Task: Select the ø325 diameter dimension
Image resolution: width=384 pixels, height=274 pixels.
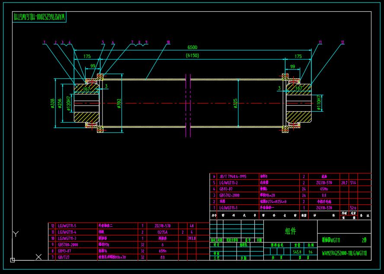Action: coord(235,103)
